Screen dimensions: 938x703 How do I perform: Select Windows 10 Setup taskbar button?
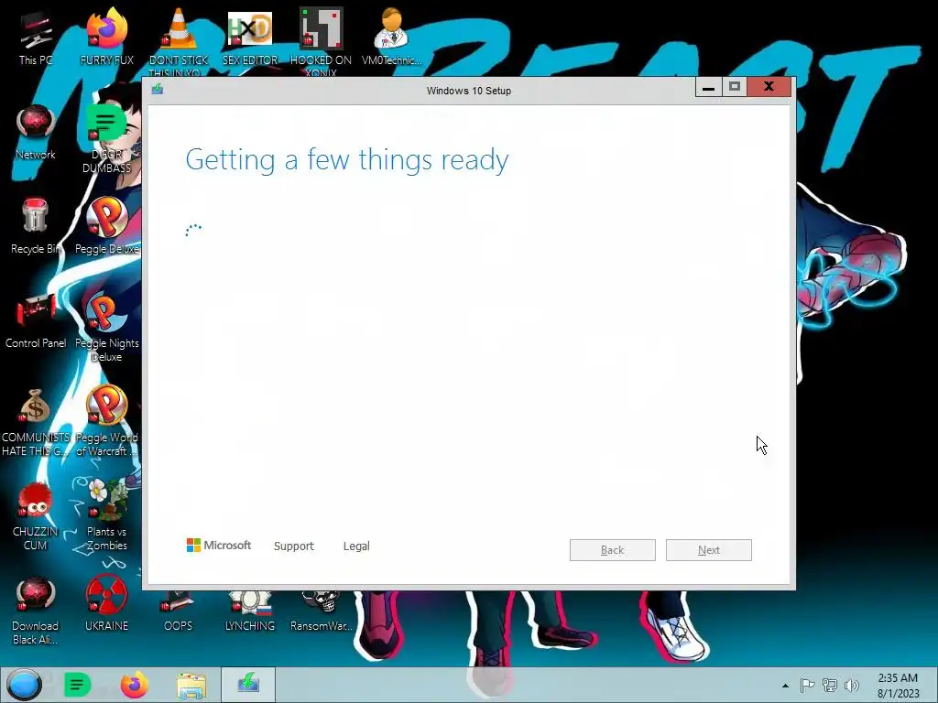[x=248, y=685]
